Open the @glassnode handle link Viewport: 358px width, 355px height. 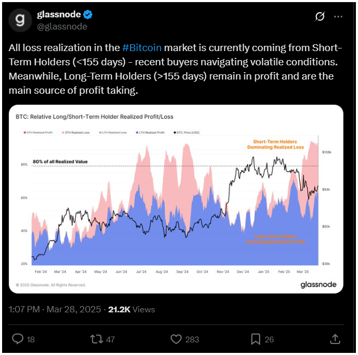pos(62,26)
